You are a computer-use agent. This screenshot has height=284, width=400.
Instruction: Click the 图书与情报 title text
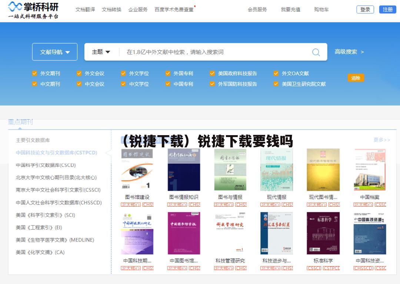pos(230,197)
